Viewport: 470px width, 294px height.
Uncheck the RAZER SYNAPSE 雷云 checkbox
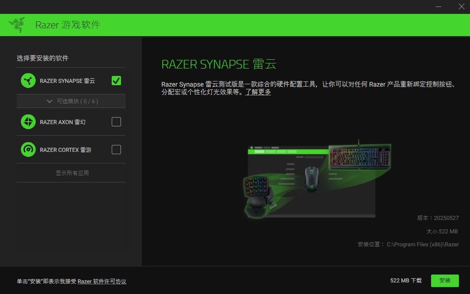click(x=116, y=81)
